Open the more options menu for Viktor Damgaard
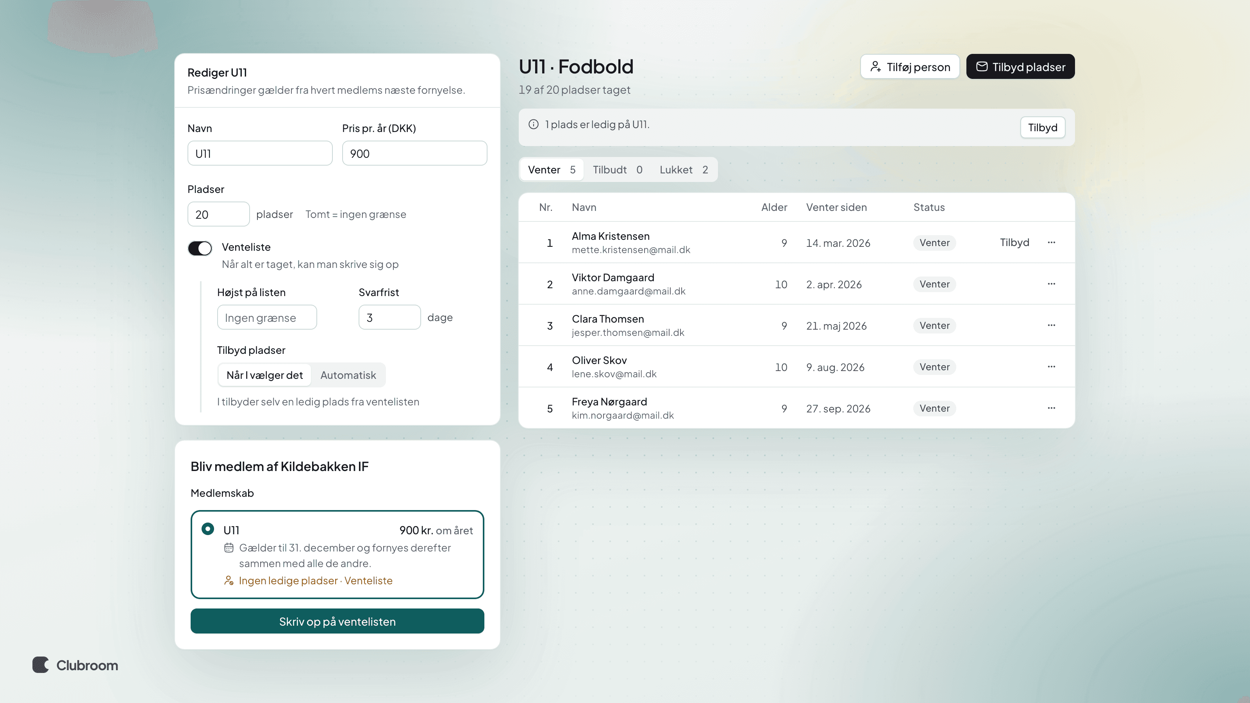 pos(1051,284)
